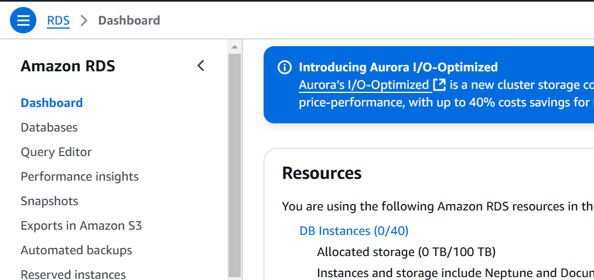
Task: View Automated backups
Action: click(77, 250)
